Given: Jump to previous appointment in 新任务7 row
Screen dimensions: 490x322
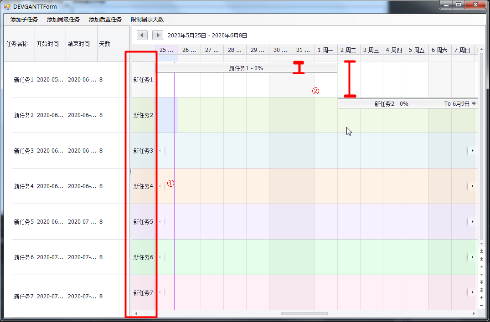Looking at the screenshot, I should tap(160, 292).
